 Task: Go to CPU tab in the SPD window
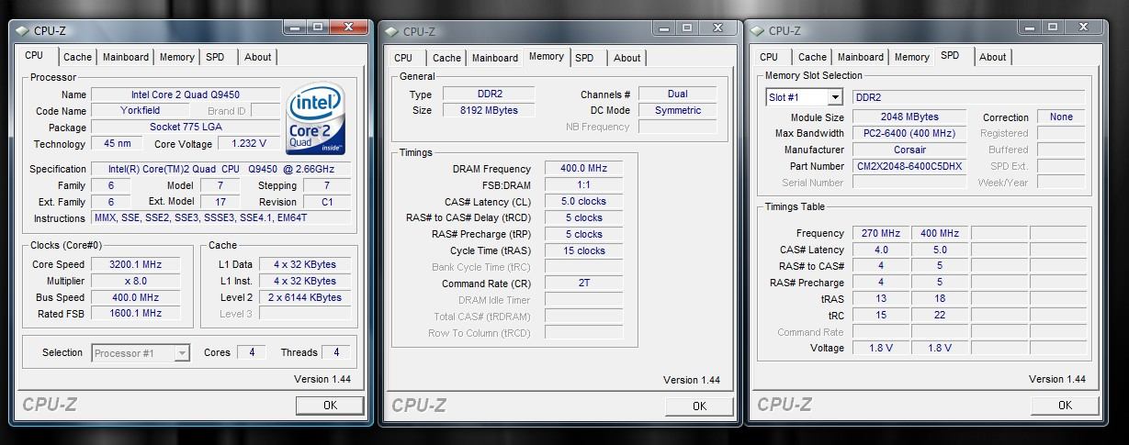769,57
